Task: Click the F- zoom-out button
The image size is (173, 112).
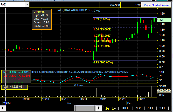Action: 114,108
